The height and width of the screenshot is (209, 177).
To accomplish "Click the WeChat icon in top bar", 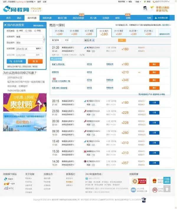I will (x=145, y=1).
